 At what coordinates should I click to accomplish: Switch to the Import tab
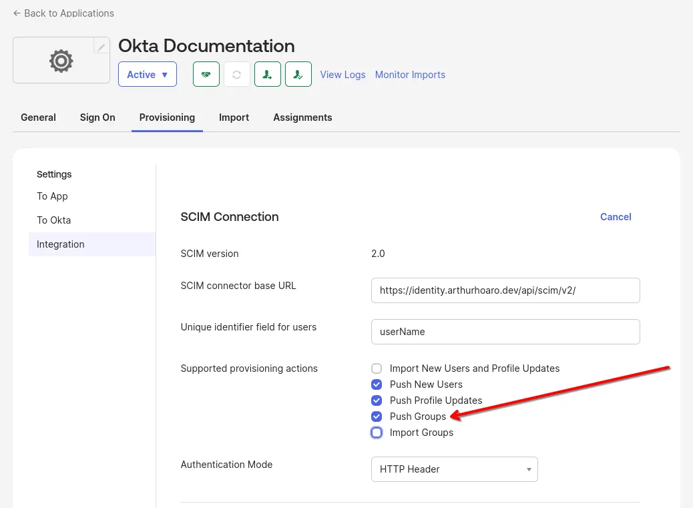(234, 117)
